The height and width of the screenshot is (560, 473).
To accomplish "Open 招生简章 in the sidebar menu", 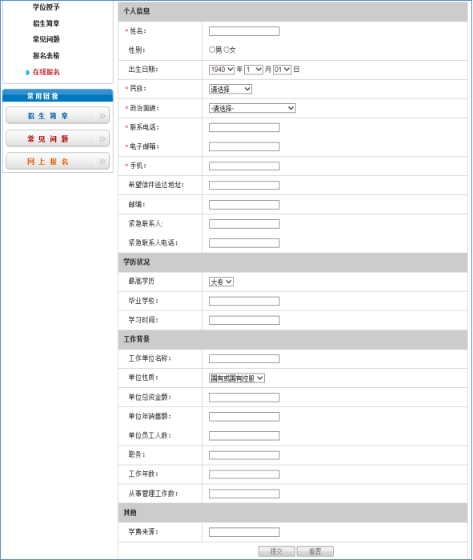I will (x=46, y=23).
